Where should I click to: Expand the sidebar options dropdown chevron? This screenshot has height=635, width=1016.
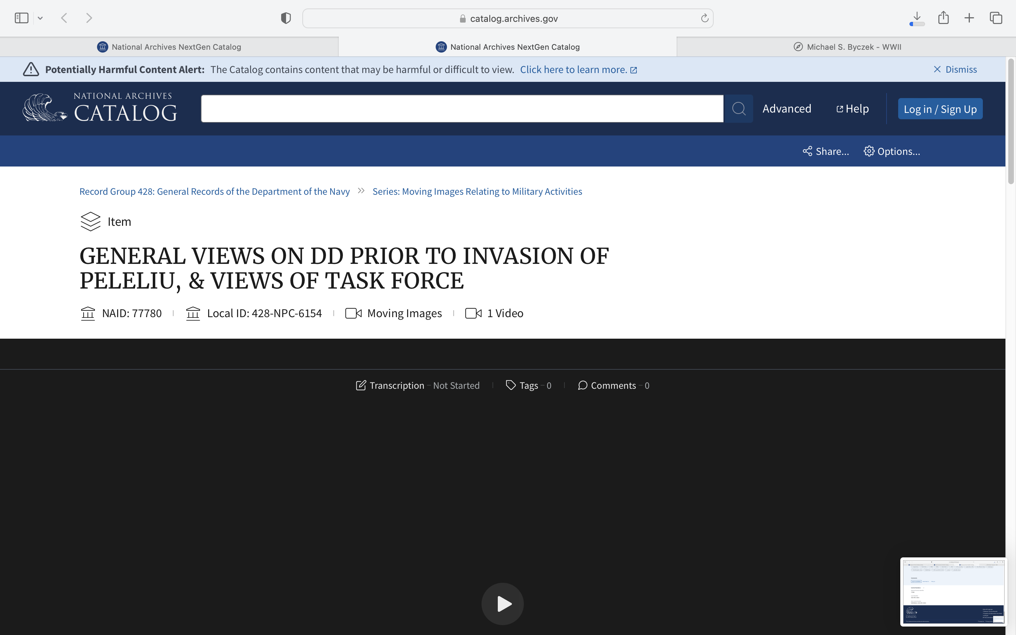pos(40,18)
